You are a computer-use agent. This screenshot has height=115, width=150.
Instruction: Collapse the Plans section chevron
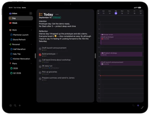31,63
